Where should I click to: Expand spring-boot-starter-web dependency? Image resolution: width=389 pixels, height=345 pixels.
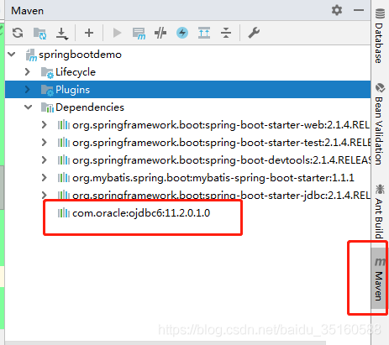44,125
